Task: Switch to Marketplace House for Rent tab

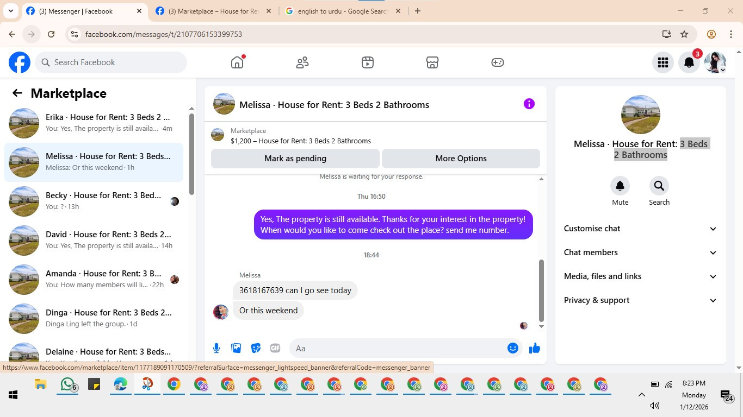Action: (x=213, y=11)
